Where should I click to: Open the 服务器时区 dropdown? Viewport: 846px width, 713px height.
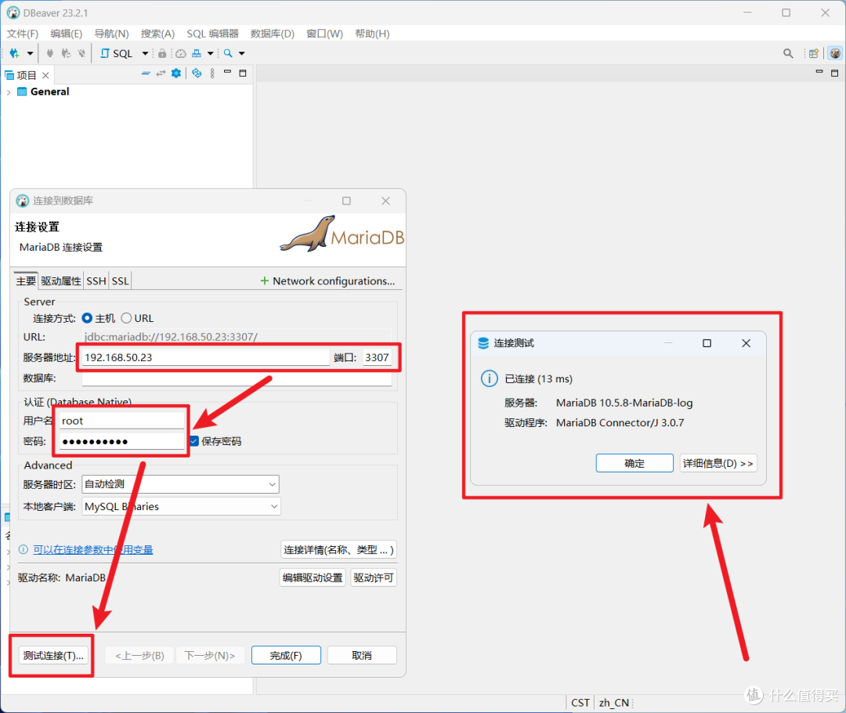[180, 484]
